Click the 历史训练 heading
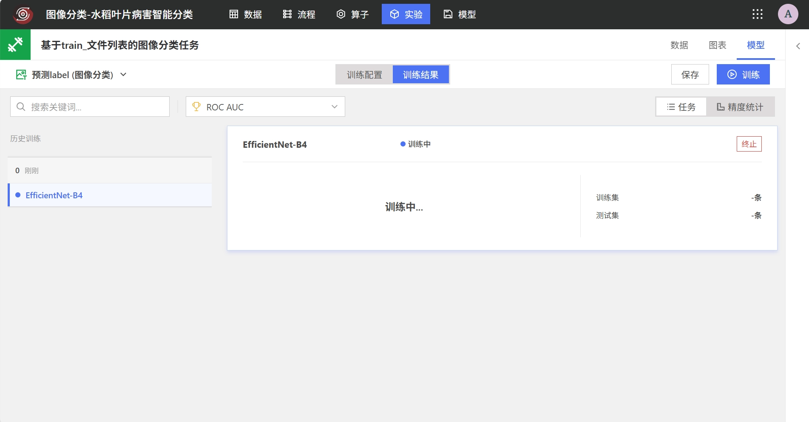 tap(26, 138)
